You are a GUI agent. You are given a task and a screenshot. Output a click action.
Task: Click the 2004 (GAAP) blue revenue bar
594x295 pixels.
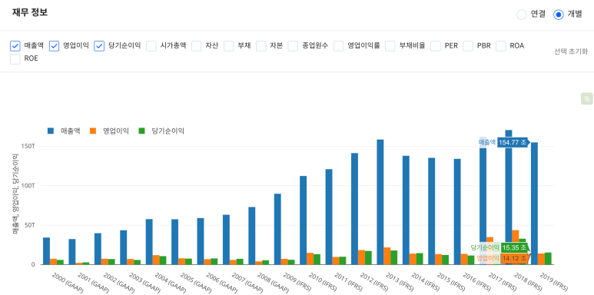(149, 241)
